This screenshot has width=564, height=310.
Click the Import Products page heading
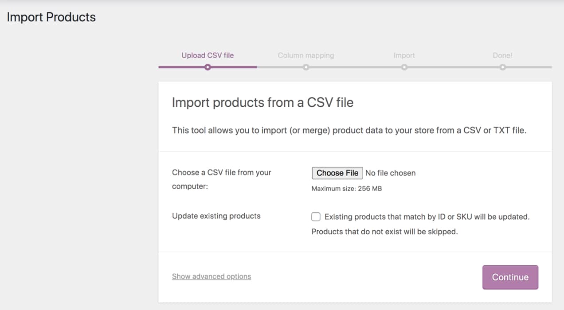pyautogui.click(x=51, y=17)
